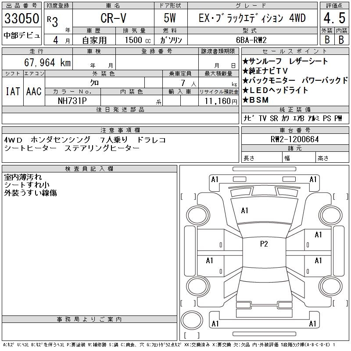This screenshot has height=351, width=351.
Task: Click chassis number RW2-1200664
Action: 294,139
